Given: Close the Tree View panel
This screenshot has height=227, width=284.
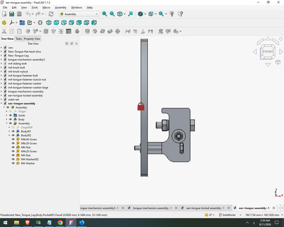Looking at the screenshot, I should tap(77, 44).
